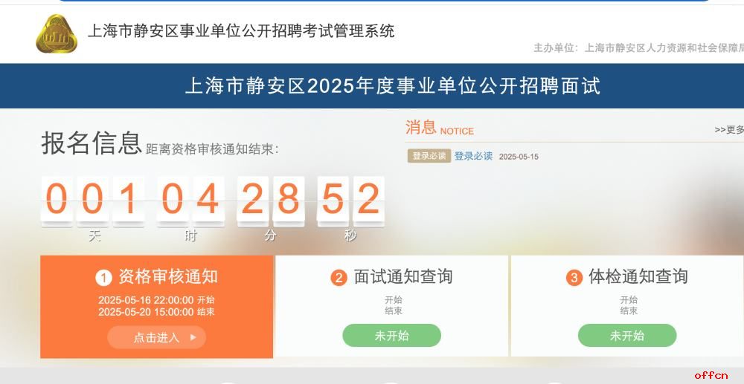Click the 消息 NOTICE section heading
744x384 pixels.
pos(440,128)
